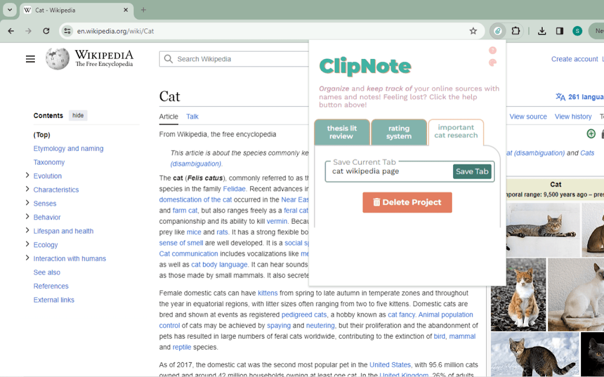The width and height of the screenshot is (604, 377).
Task: Open the green S profile avatar
Action: point(577,31)
